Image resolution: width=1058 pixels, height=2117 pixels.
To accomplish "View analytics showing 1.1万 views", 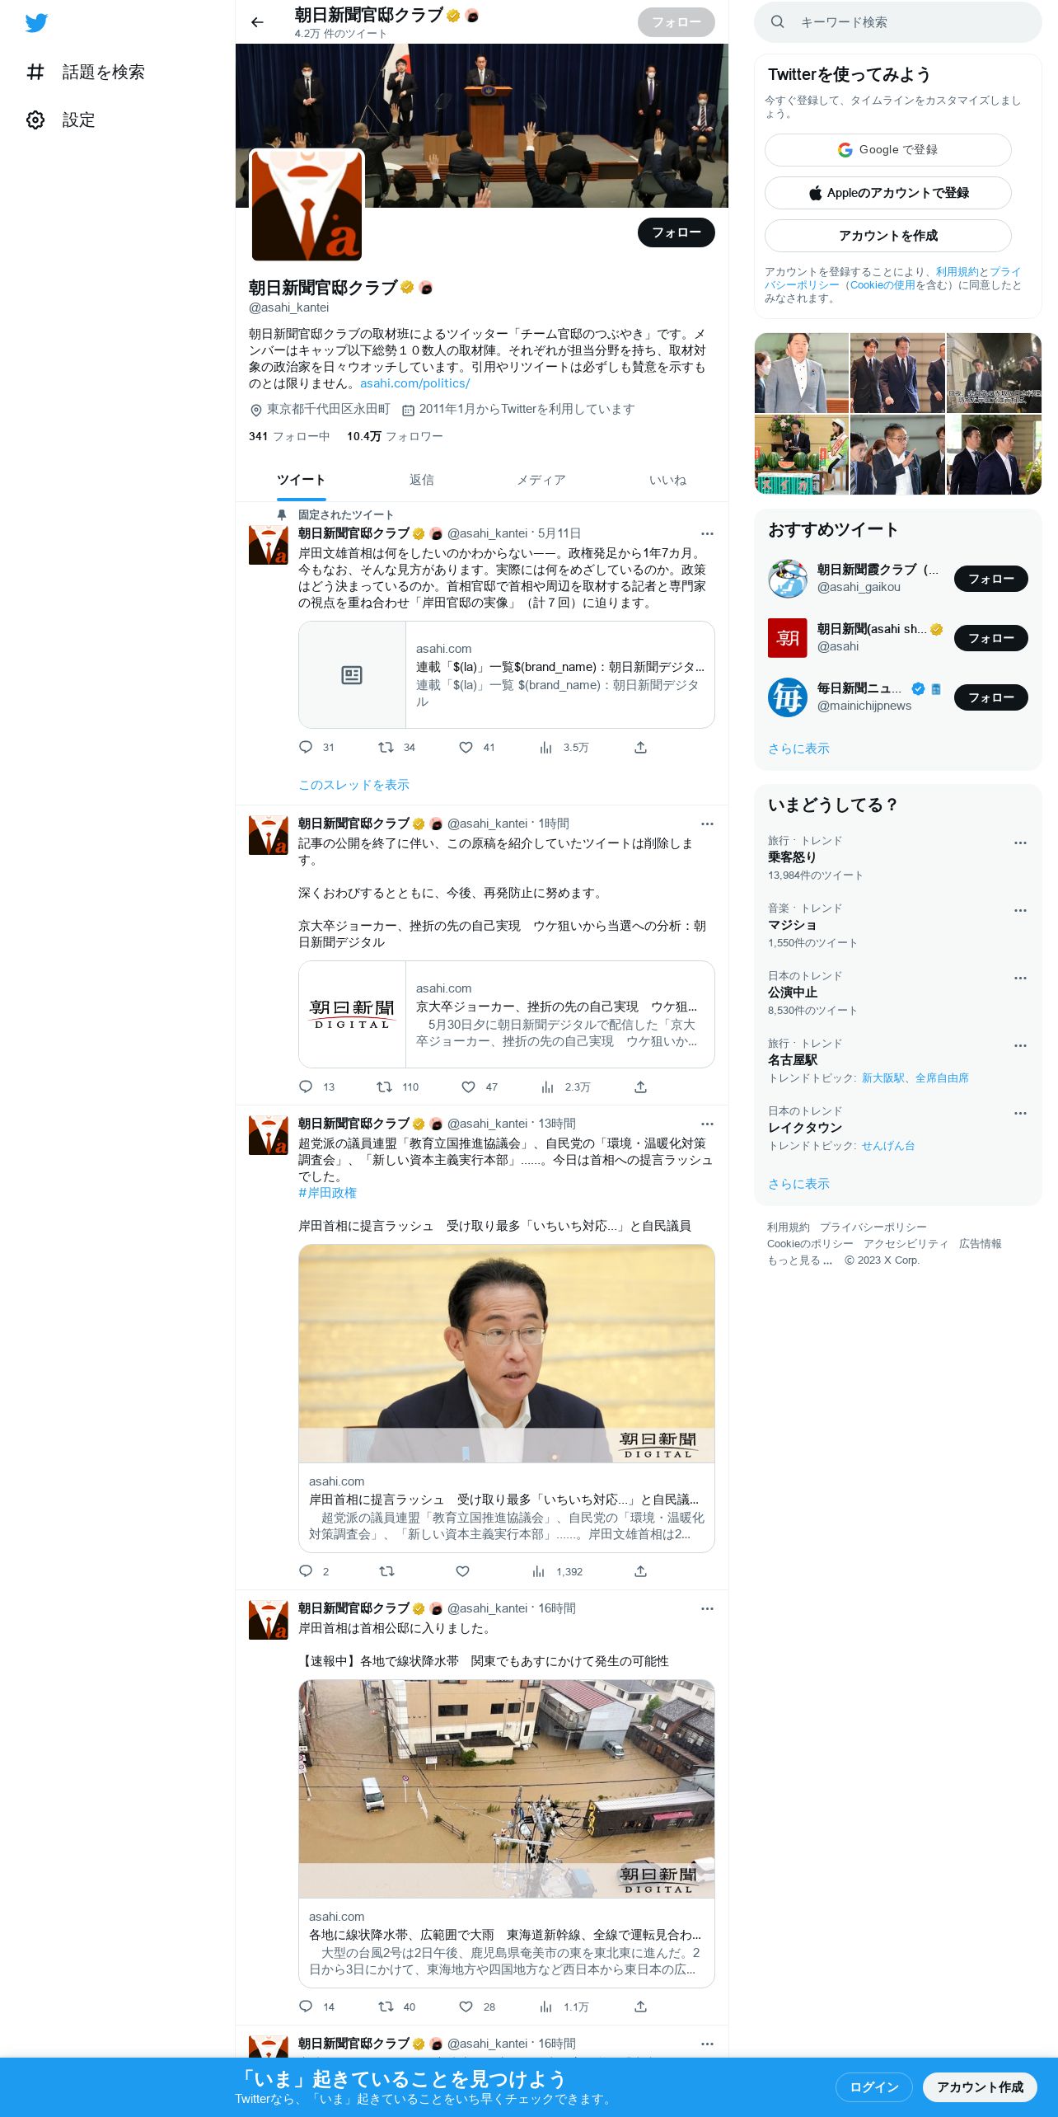I will click(x=564, y=2007).
